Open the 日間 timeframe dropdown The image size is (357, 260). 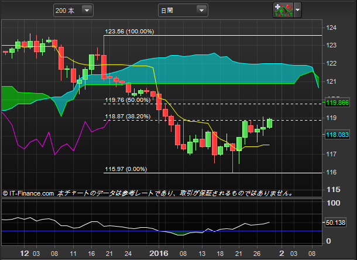click(183, 11)
